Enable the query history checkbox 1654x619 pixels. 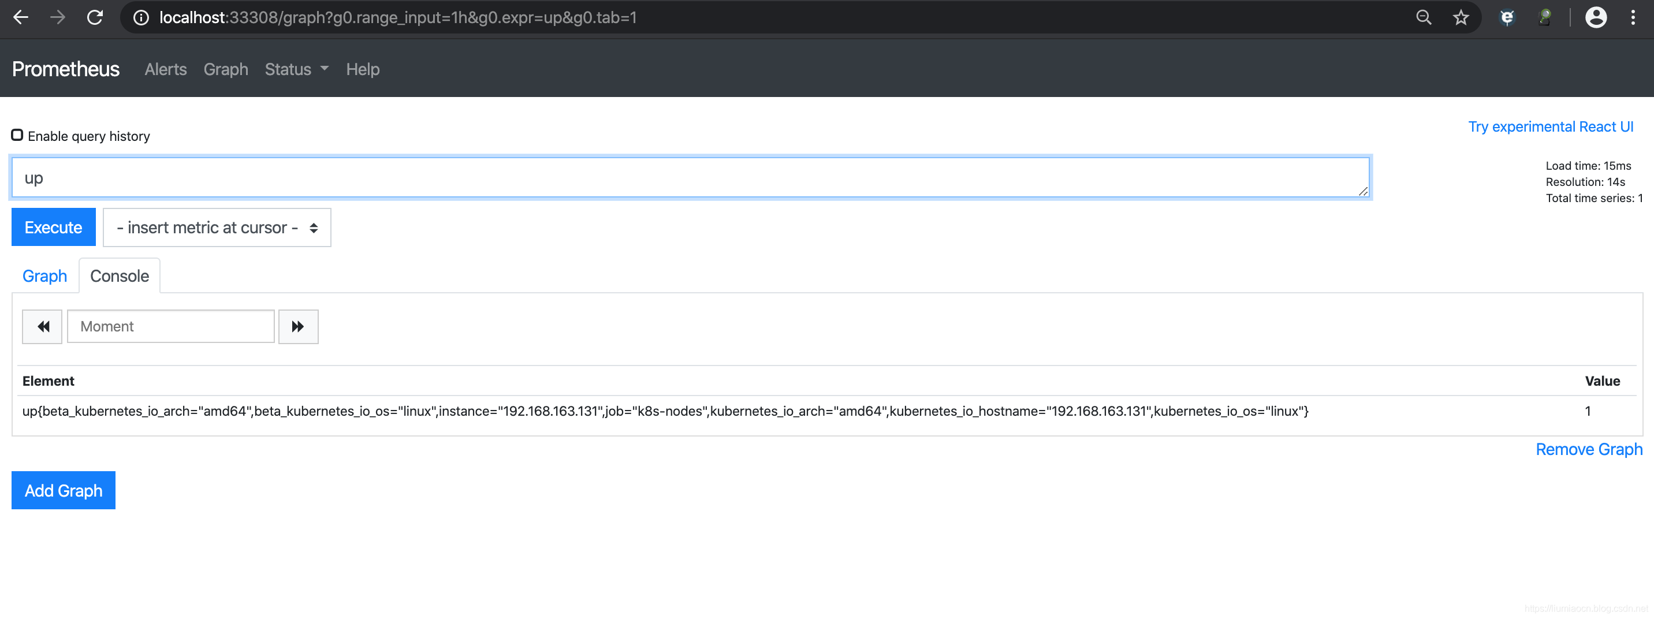point(17,135)
